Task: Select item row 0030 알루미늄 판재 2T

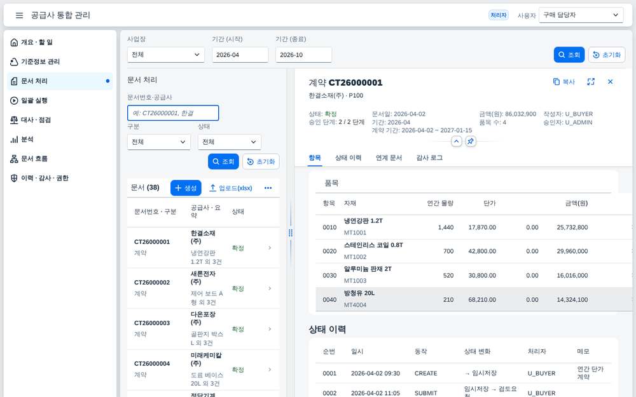Action: [x=473, y=275]
